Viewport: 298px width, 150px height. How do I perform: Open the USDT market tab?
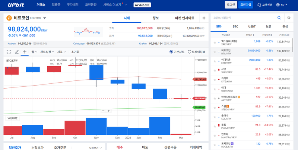click(252, 26)
